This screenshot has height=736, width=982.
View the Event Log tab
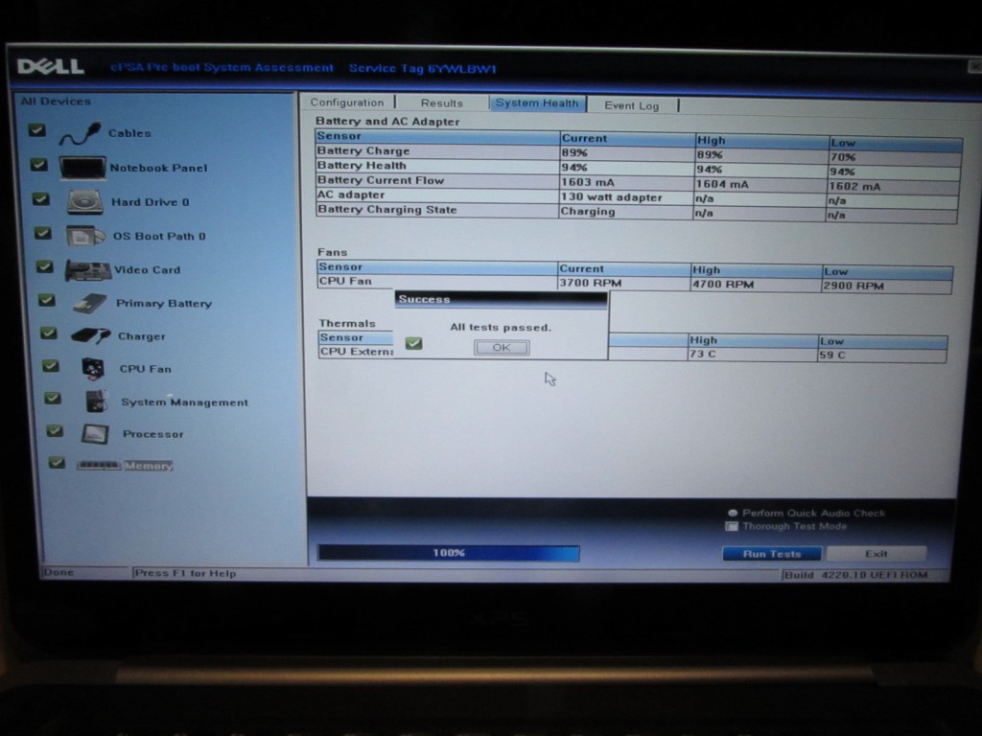point(631,105)
